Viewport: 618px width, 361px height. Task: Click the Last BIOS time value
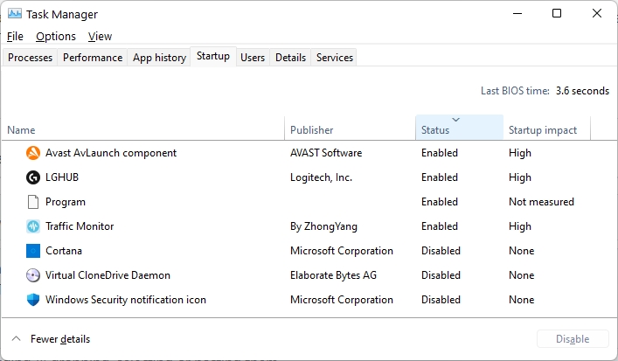[582, 91]
